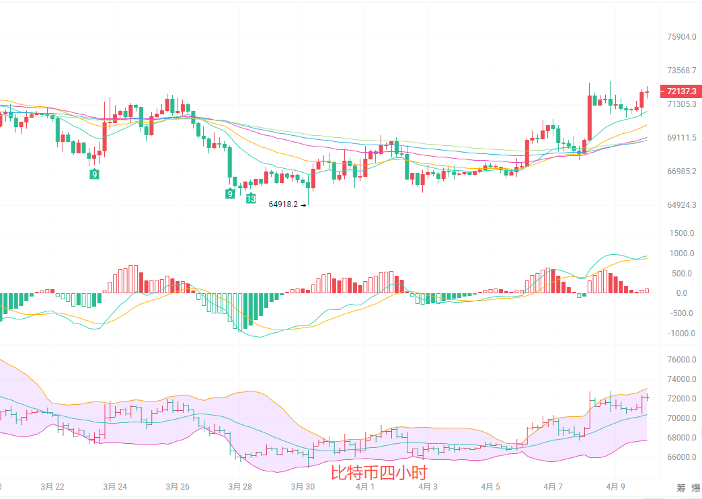
Task: Click the MACD 0.0 axis level
Action: tap(681, 293)
